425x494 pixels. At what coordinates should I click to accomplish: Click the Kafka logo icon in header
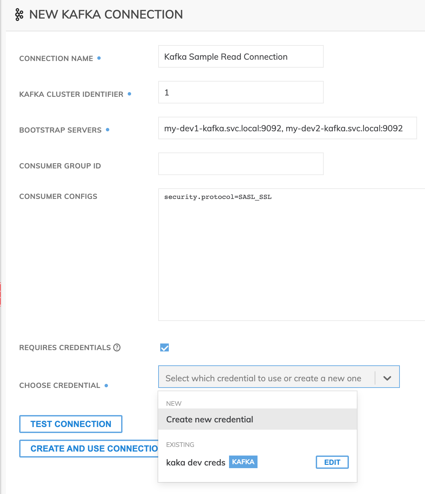(19, 15)
